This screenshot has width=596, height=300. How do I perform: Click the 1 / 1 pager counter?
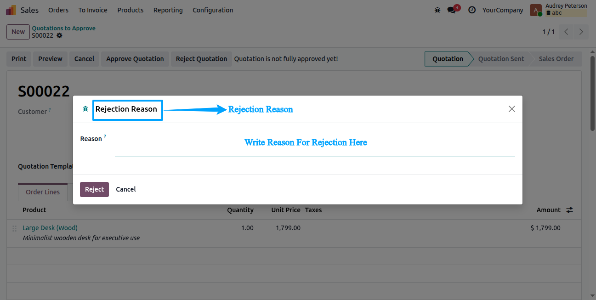point(549,32)
